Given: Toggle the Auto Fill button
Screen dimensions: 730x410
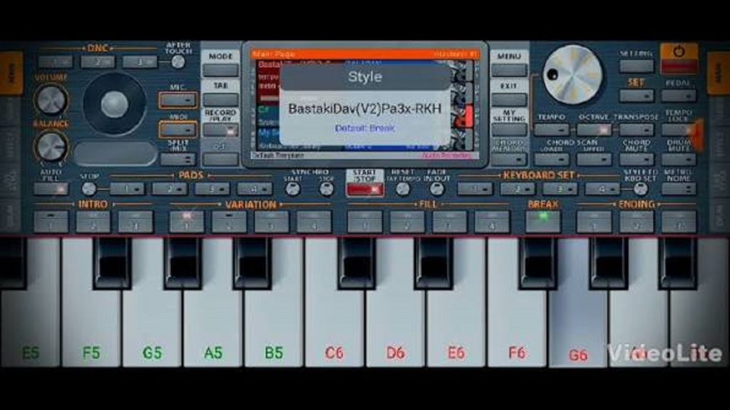Looking at the screenshot, I should pos(51,189).
